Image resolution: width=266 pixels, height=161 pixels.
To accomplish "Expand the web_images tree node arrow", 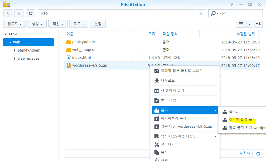I will (x=15, y=58).
